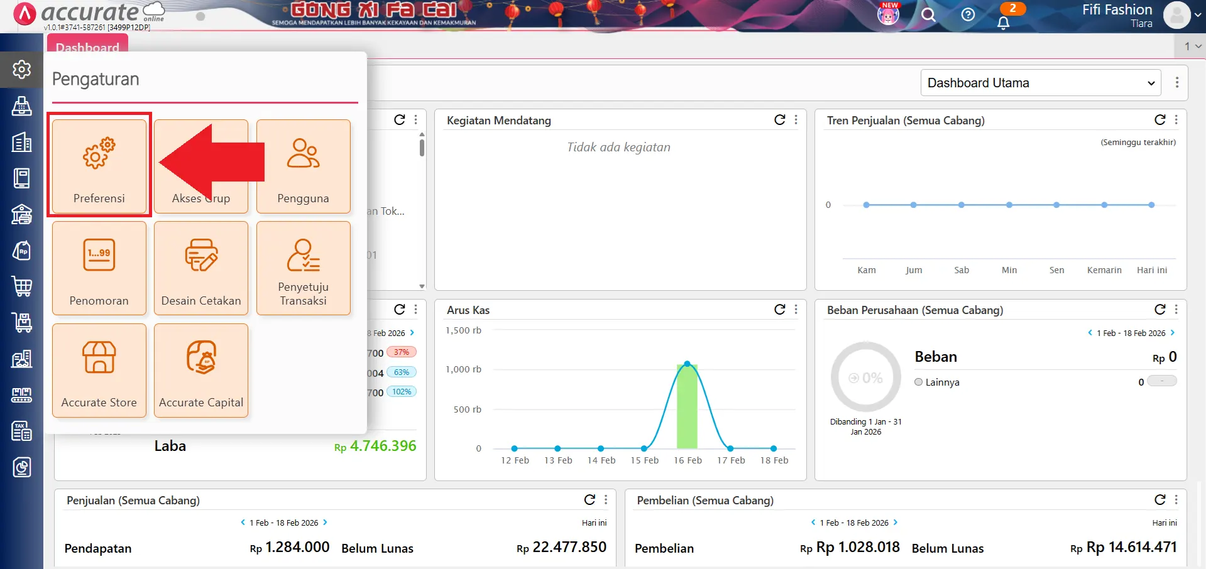The height and width of the screenshot is (569, 1206).
Task: Open Penyetuju Transaksi tile
Action: pyautogui.click(x=303, y=268)
